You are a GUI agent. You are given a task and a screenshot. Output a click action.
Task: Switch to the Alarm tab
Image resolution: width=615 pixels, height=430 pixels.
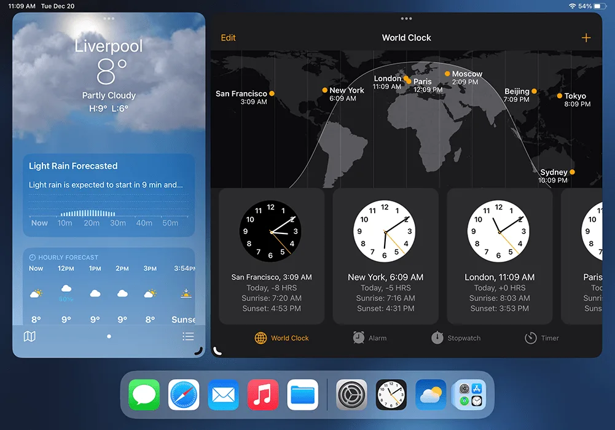[369, 338]
